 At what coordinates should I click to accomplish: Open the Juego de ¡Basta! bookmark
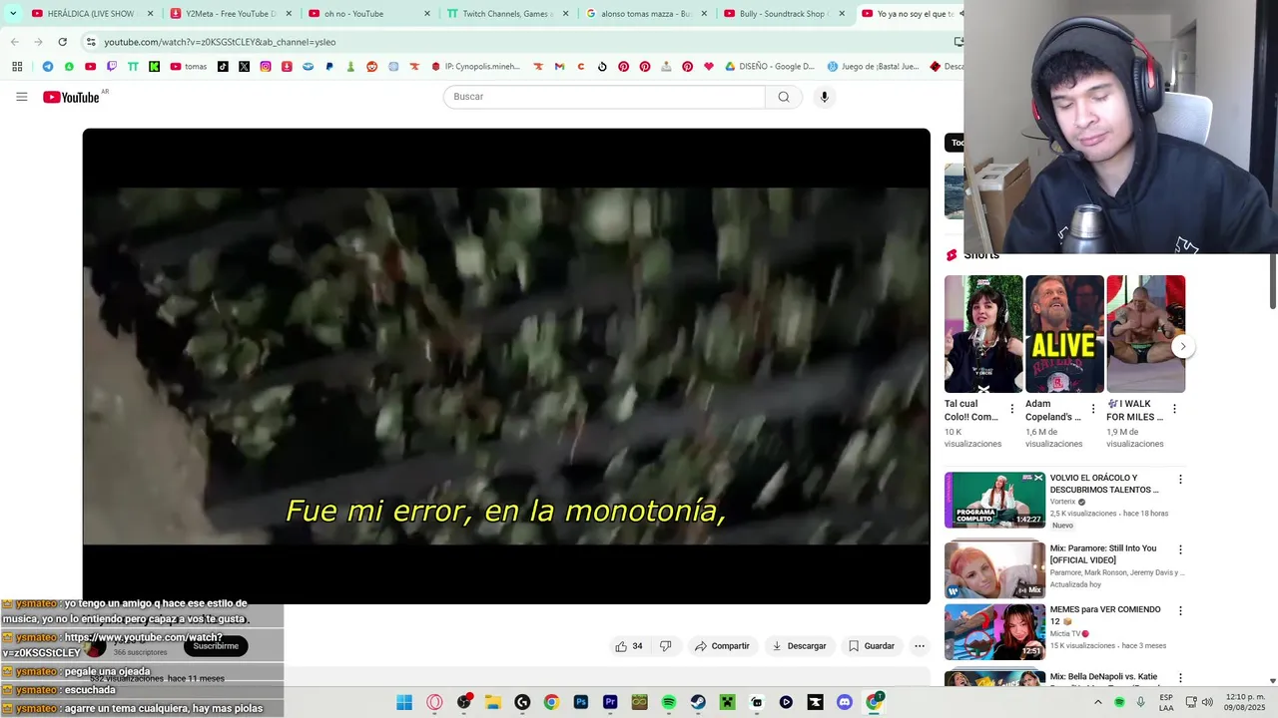(x=873, y=67)
